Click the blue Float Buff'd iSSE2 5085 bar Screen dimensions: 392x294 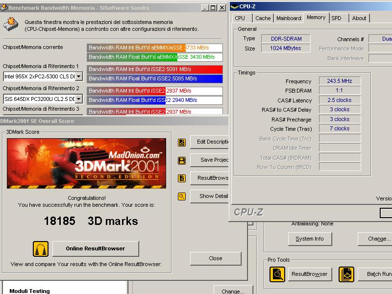click(x=155, y=78)
